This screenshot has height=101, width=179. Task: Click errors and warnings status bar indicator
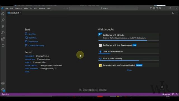(x=5, y=94)
